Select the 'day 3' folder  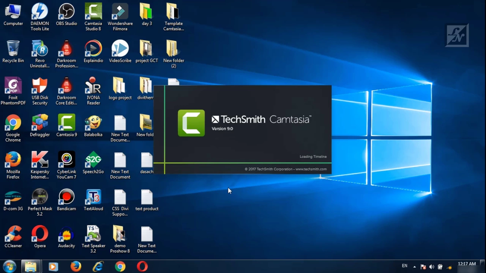147,15
